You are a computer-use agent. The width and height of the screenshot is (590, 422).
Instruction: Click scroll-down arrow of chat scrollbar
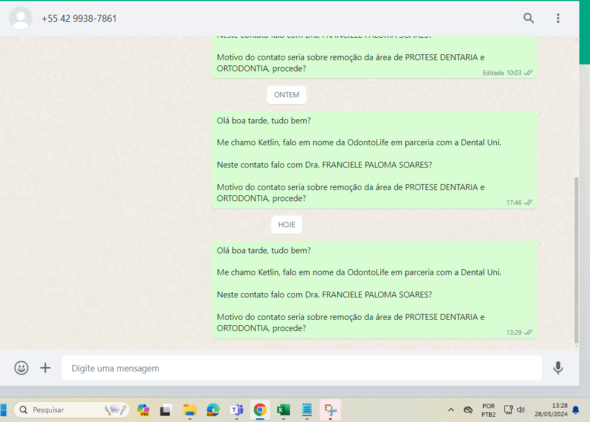577,346
